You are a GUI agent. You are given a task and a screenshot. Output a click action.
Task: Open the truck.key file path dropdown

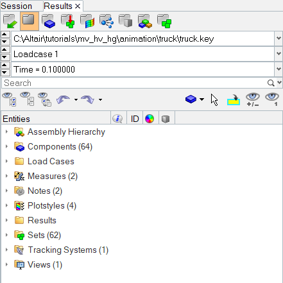(x=279, y=39)
